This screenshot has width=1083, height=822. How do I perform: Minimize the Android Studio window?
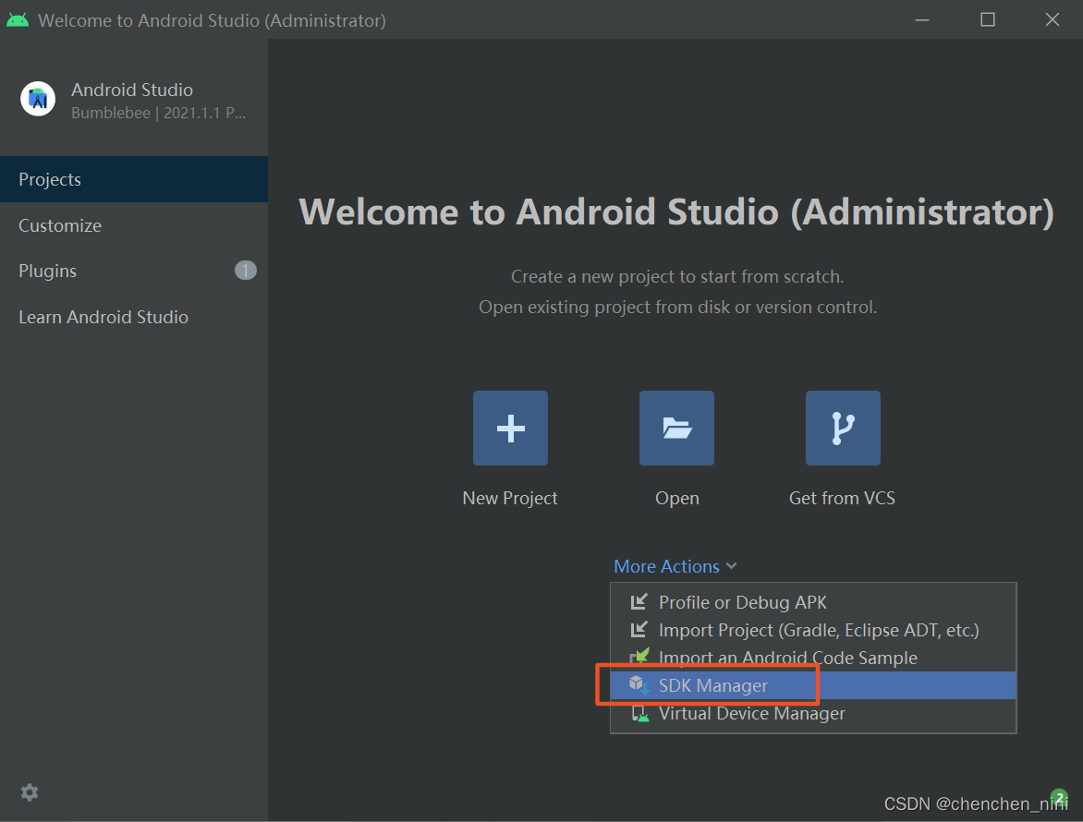pos(922,19)
